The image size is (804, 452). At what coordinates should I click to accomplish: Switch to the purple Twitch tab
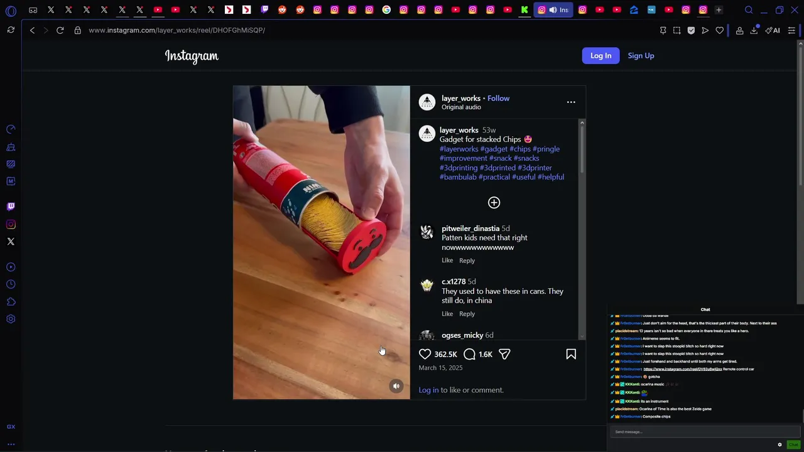click(264, 10)
